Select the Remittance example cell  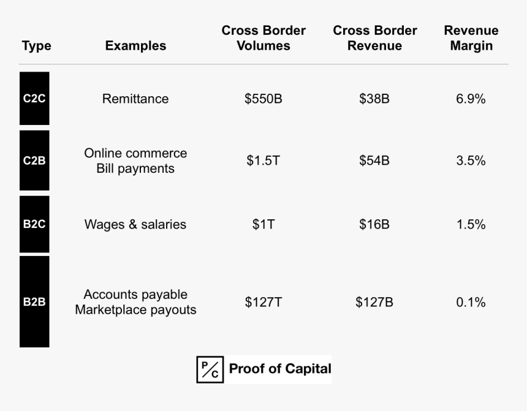tap(135, 99)
